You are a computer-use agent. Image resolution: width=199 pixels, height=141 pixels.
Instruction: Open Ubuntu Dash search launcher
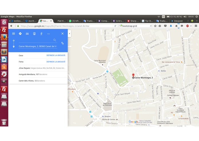[x=4, y=22]
